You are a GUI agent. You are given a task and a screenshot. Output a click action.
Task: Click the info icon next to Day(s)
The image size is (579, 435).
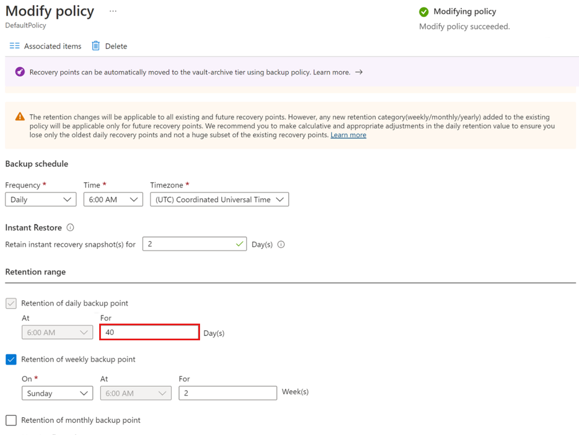click(281, 244)
